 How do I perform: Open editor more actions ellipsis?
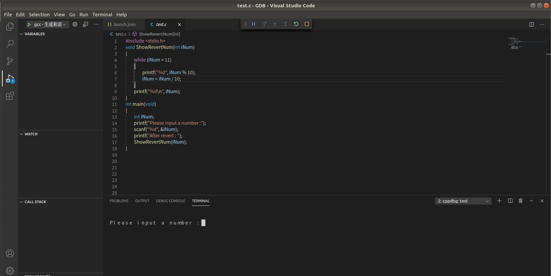542,24
